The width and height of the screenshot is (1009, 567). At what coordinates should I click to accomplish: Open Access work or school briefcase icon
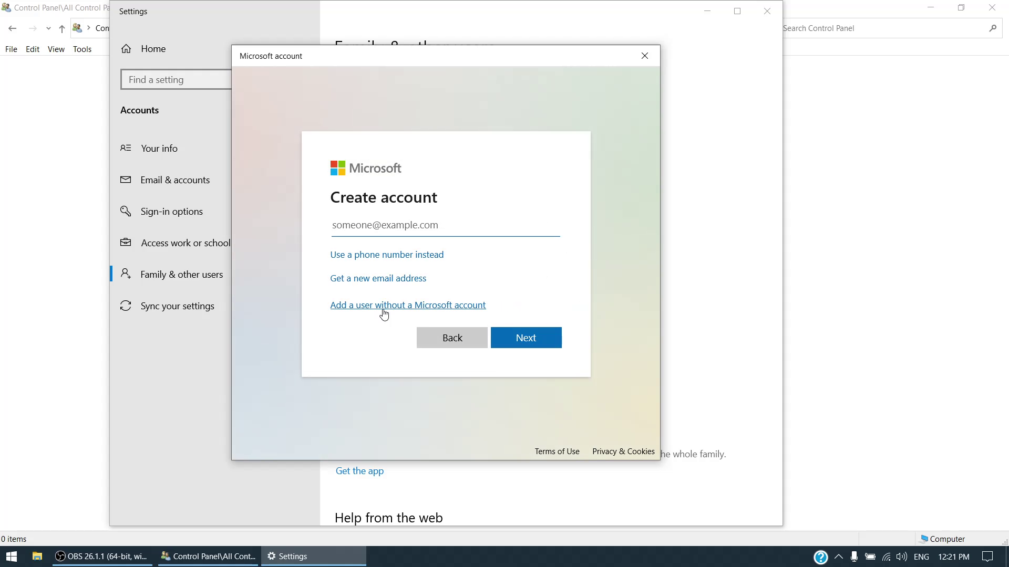126,243
